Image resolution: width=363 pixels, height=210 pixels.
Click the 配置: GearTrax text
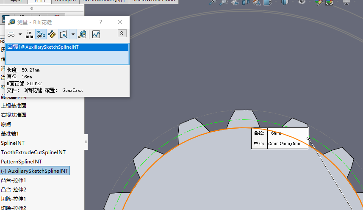click(64, 91)
